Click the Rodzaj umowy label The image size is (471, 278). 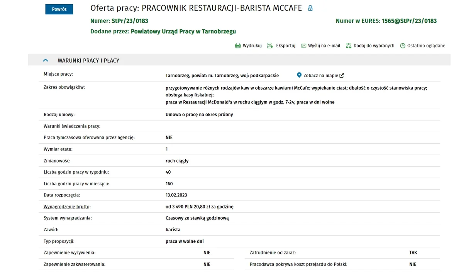(x=59, y=115)
